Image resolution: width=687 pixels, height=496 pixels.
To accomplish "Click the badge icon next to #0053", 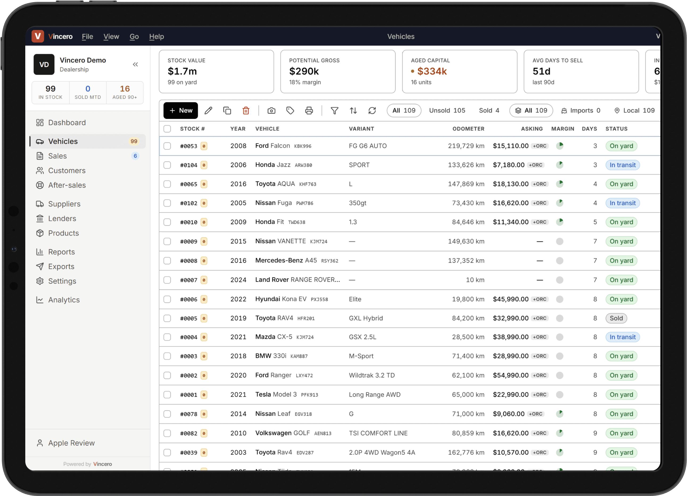I will [204, 146].
